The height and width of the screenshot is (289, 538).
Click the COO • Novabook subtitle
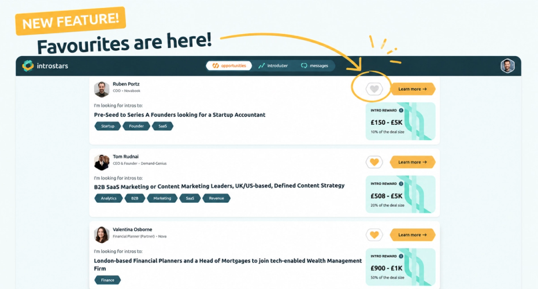tap(127, 91)
